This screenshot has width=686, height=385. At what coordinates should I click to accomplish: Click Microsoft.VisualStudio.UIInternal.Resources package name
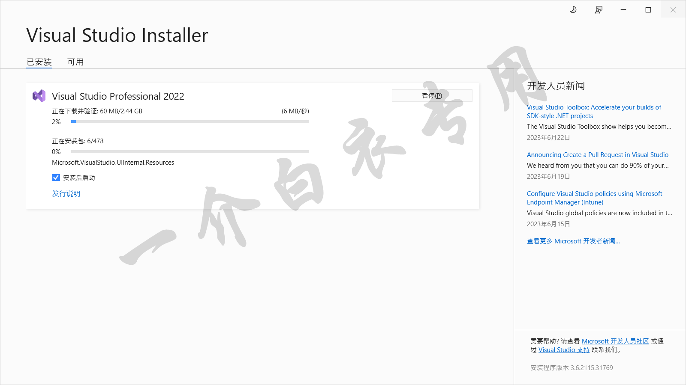click(113, 163)
